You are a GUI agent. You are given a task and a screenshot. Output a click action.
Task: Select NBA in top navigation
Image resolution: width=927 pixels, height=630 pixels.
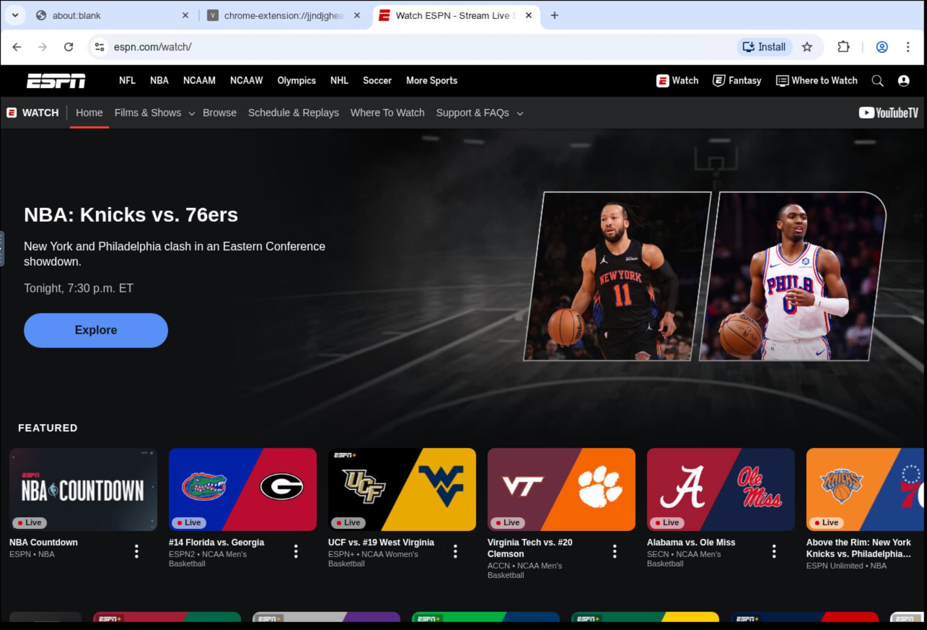[159, 81]
